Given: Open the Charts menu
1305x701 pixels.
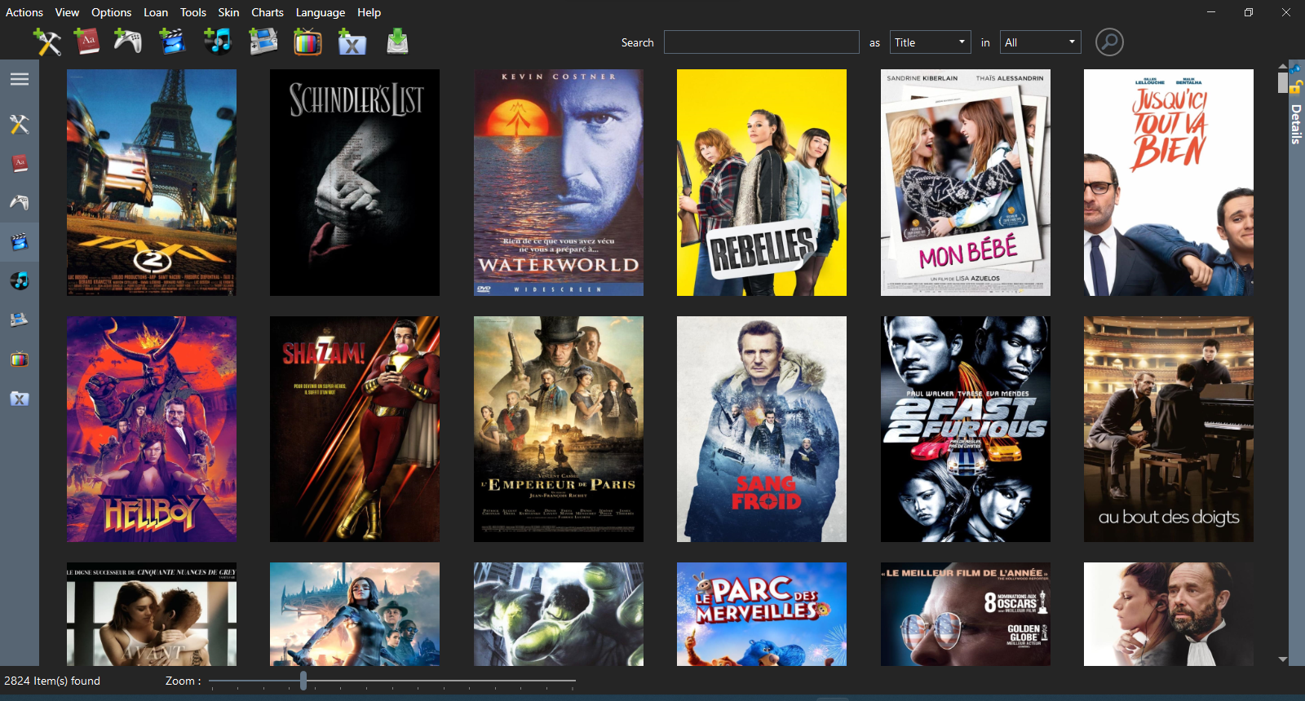Looking at the screenshot, I should tap(268, 12).
